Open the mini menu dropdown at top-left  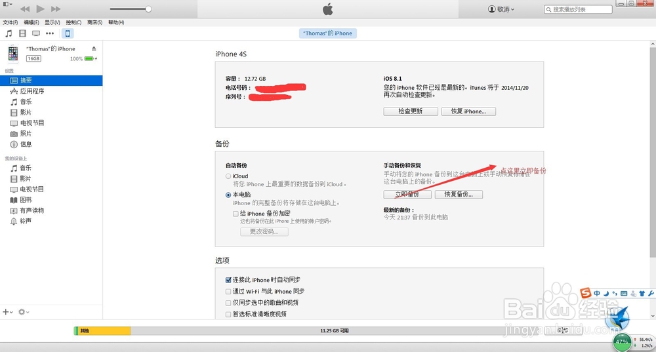(7, 4)
